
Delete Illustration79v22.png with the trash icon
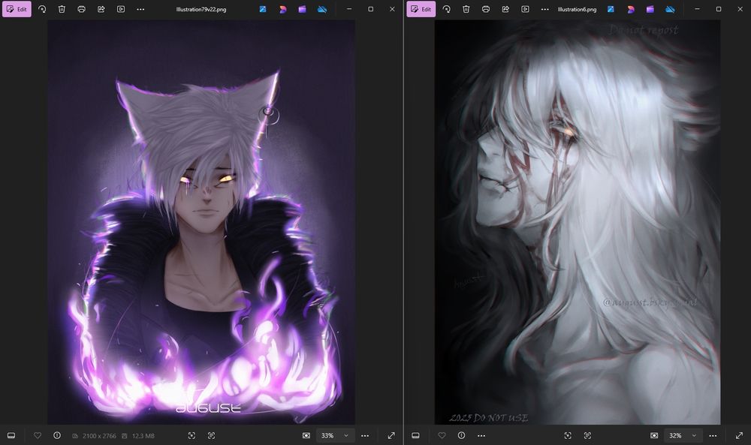tap(62, 9)
